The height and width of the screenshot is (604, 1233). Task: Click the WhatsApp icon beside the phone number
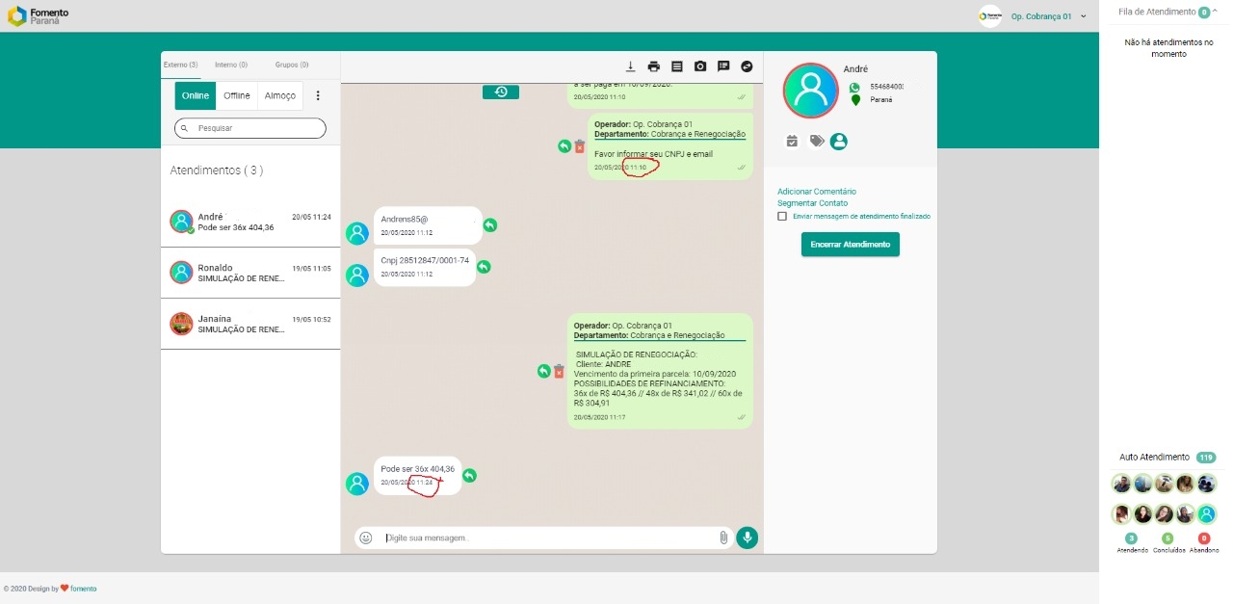click(854, 87)
